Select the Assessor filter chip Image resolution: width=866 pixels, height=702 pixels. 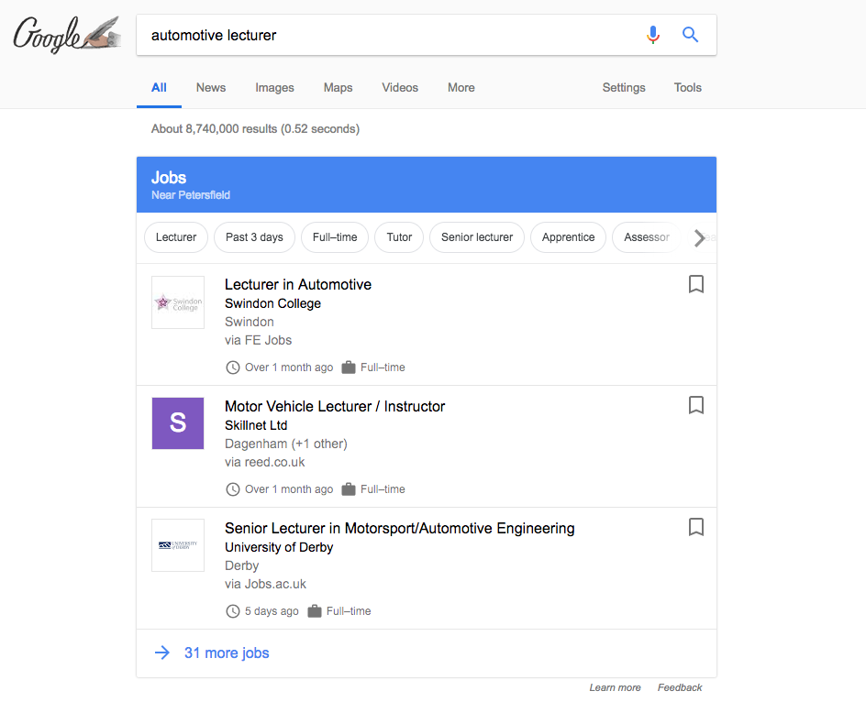(x=647, y=237)
